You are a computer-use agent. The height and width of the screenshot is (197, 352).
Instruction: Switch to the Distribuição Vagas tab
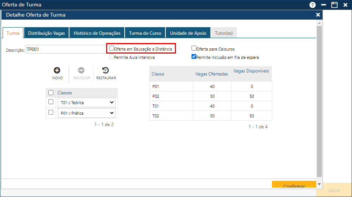(x=46, y=33)
